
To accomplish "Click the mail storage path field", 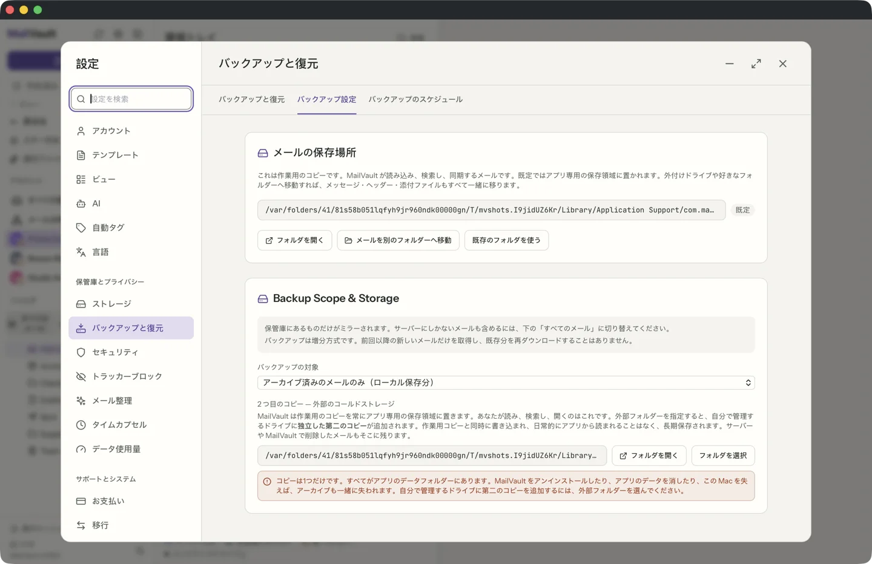I will [491, 210].
